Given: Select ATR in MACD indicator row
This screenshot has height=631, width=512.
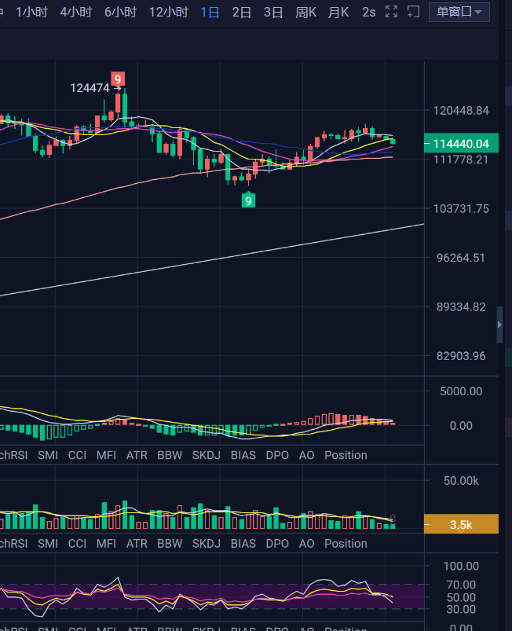Looking at the screenshot, I should click(137, 455).
